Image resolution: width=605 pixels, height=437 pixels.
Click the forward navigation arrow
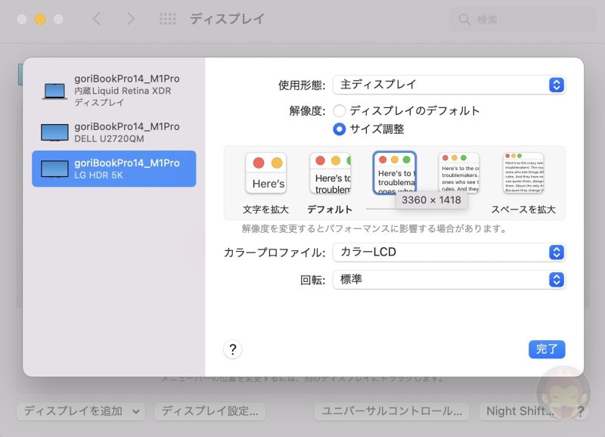point(129,19)
